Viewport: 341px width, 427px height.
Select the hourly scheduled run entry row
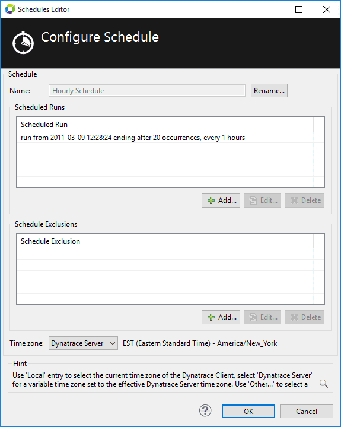coord(165,138)
